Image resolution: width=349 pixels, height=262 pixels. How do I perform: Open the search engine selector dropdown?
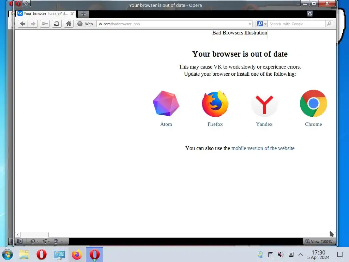pos(261,24)
